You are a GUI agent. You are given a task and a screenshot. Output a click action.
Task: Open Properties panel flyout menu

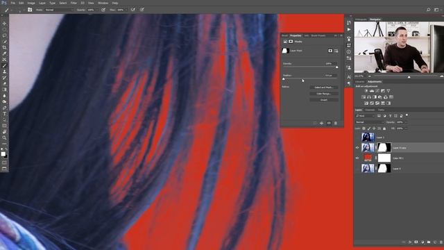coord(341,35)
